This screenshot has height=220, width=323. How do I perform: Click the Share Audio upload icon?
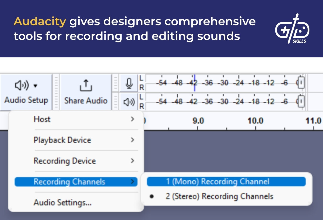[x=86, y=85]
